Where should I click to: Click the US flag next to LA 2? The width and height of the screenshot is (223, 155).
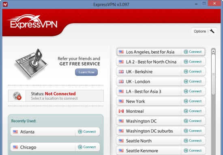pos(121,62)
